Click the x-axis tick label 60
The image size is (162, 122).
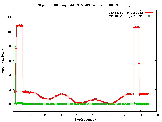pyautogui.click(x=109, y=115)
